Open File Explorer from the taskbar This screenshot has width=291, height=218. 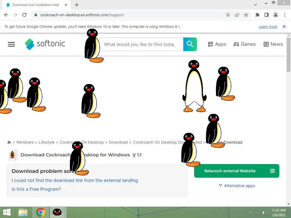click(23, 212)
